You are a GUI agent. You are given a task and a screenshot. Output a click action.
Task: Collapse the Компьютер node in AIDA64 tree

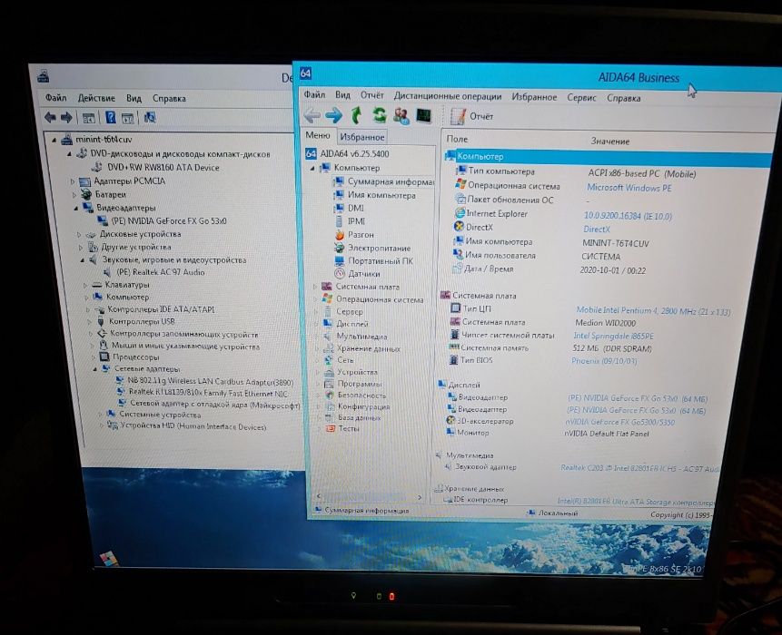[x=312, y=169]
